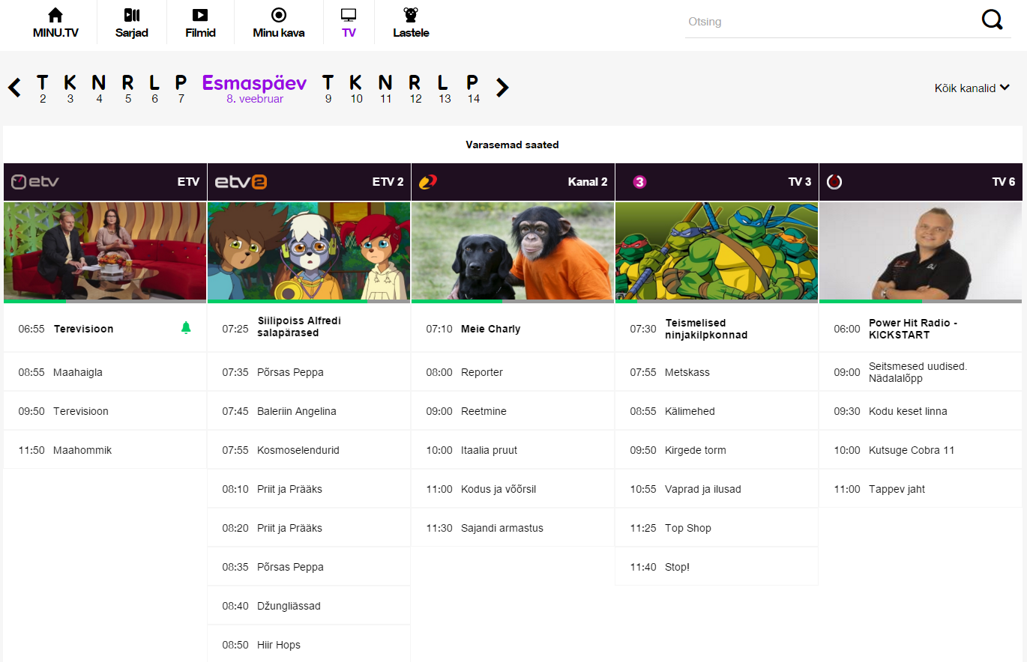Click the Kanal 2 program progress bar
The image size is (1027, 662).
513,302
